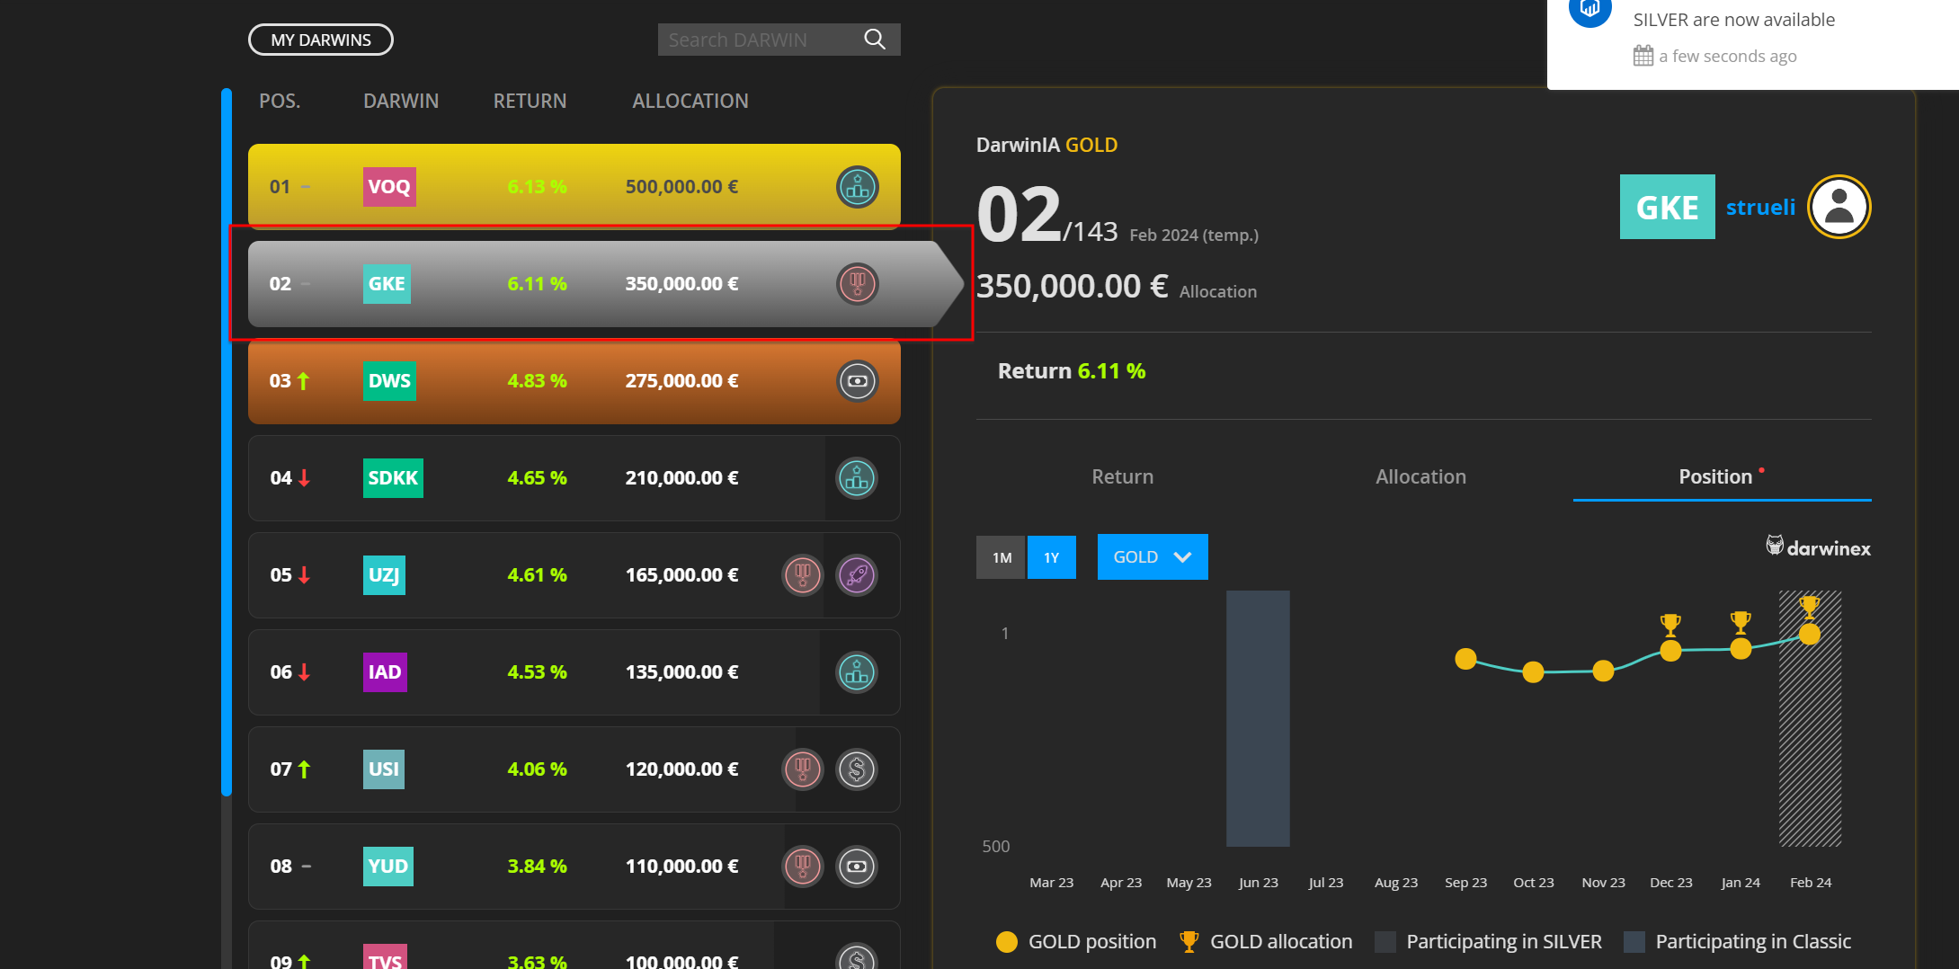Click the rocket icon in the UZJ row
1959x969 pixels.
coord(858,575)
